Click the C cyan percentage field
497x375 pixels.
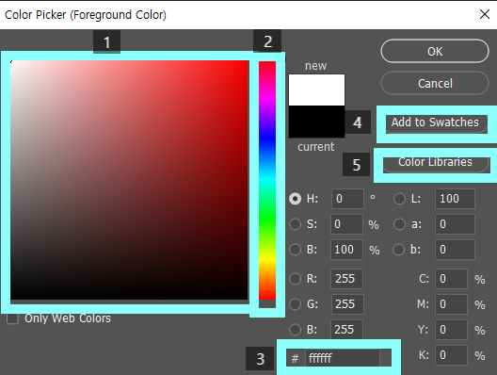[451, 279]
